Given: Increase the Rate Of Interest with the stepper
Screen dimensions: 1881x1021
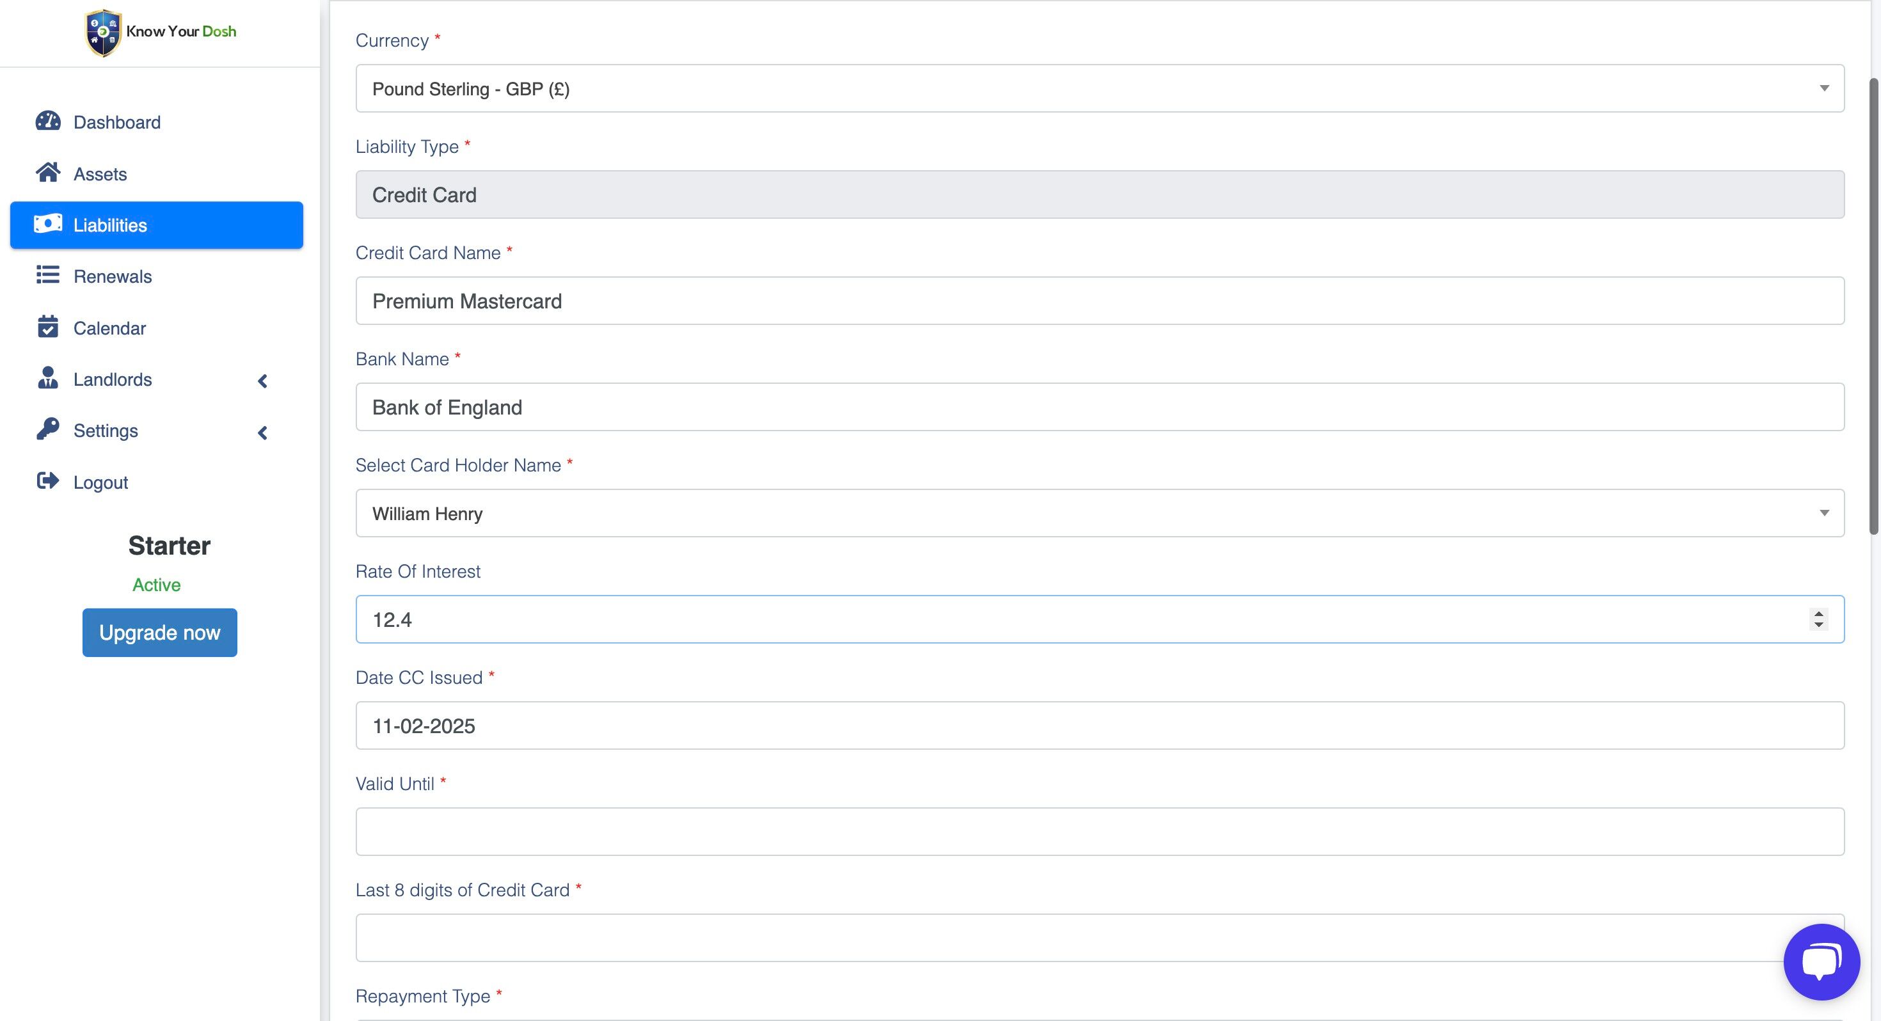Looking at the screenshot, I should click(1818, 613).
